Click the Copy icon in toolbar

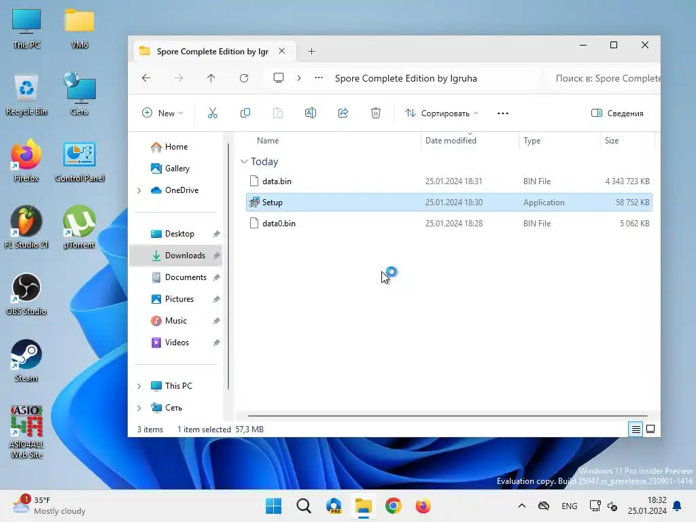(x=245, y=114)
